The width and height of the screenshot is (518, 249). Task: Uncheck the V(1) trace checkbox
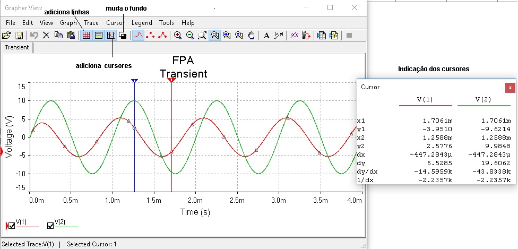[x=12, y=226]
